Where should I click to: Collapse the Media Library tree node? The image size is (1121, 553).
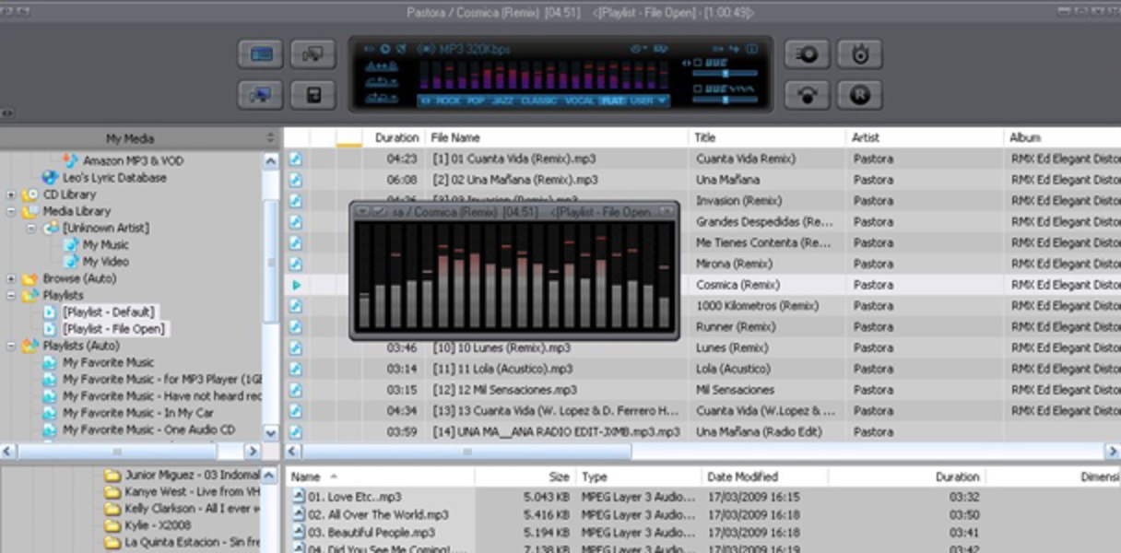11,211
